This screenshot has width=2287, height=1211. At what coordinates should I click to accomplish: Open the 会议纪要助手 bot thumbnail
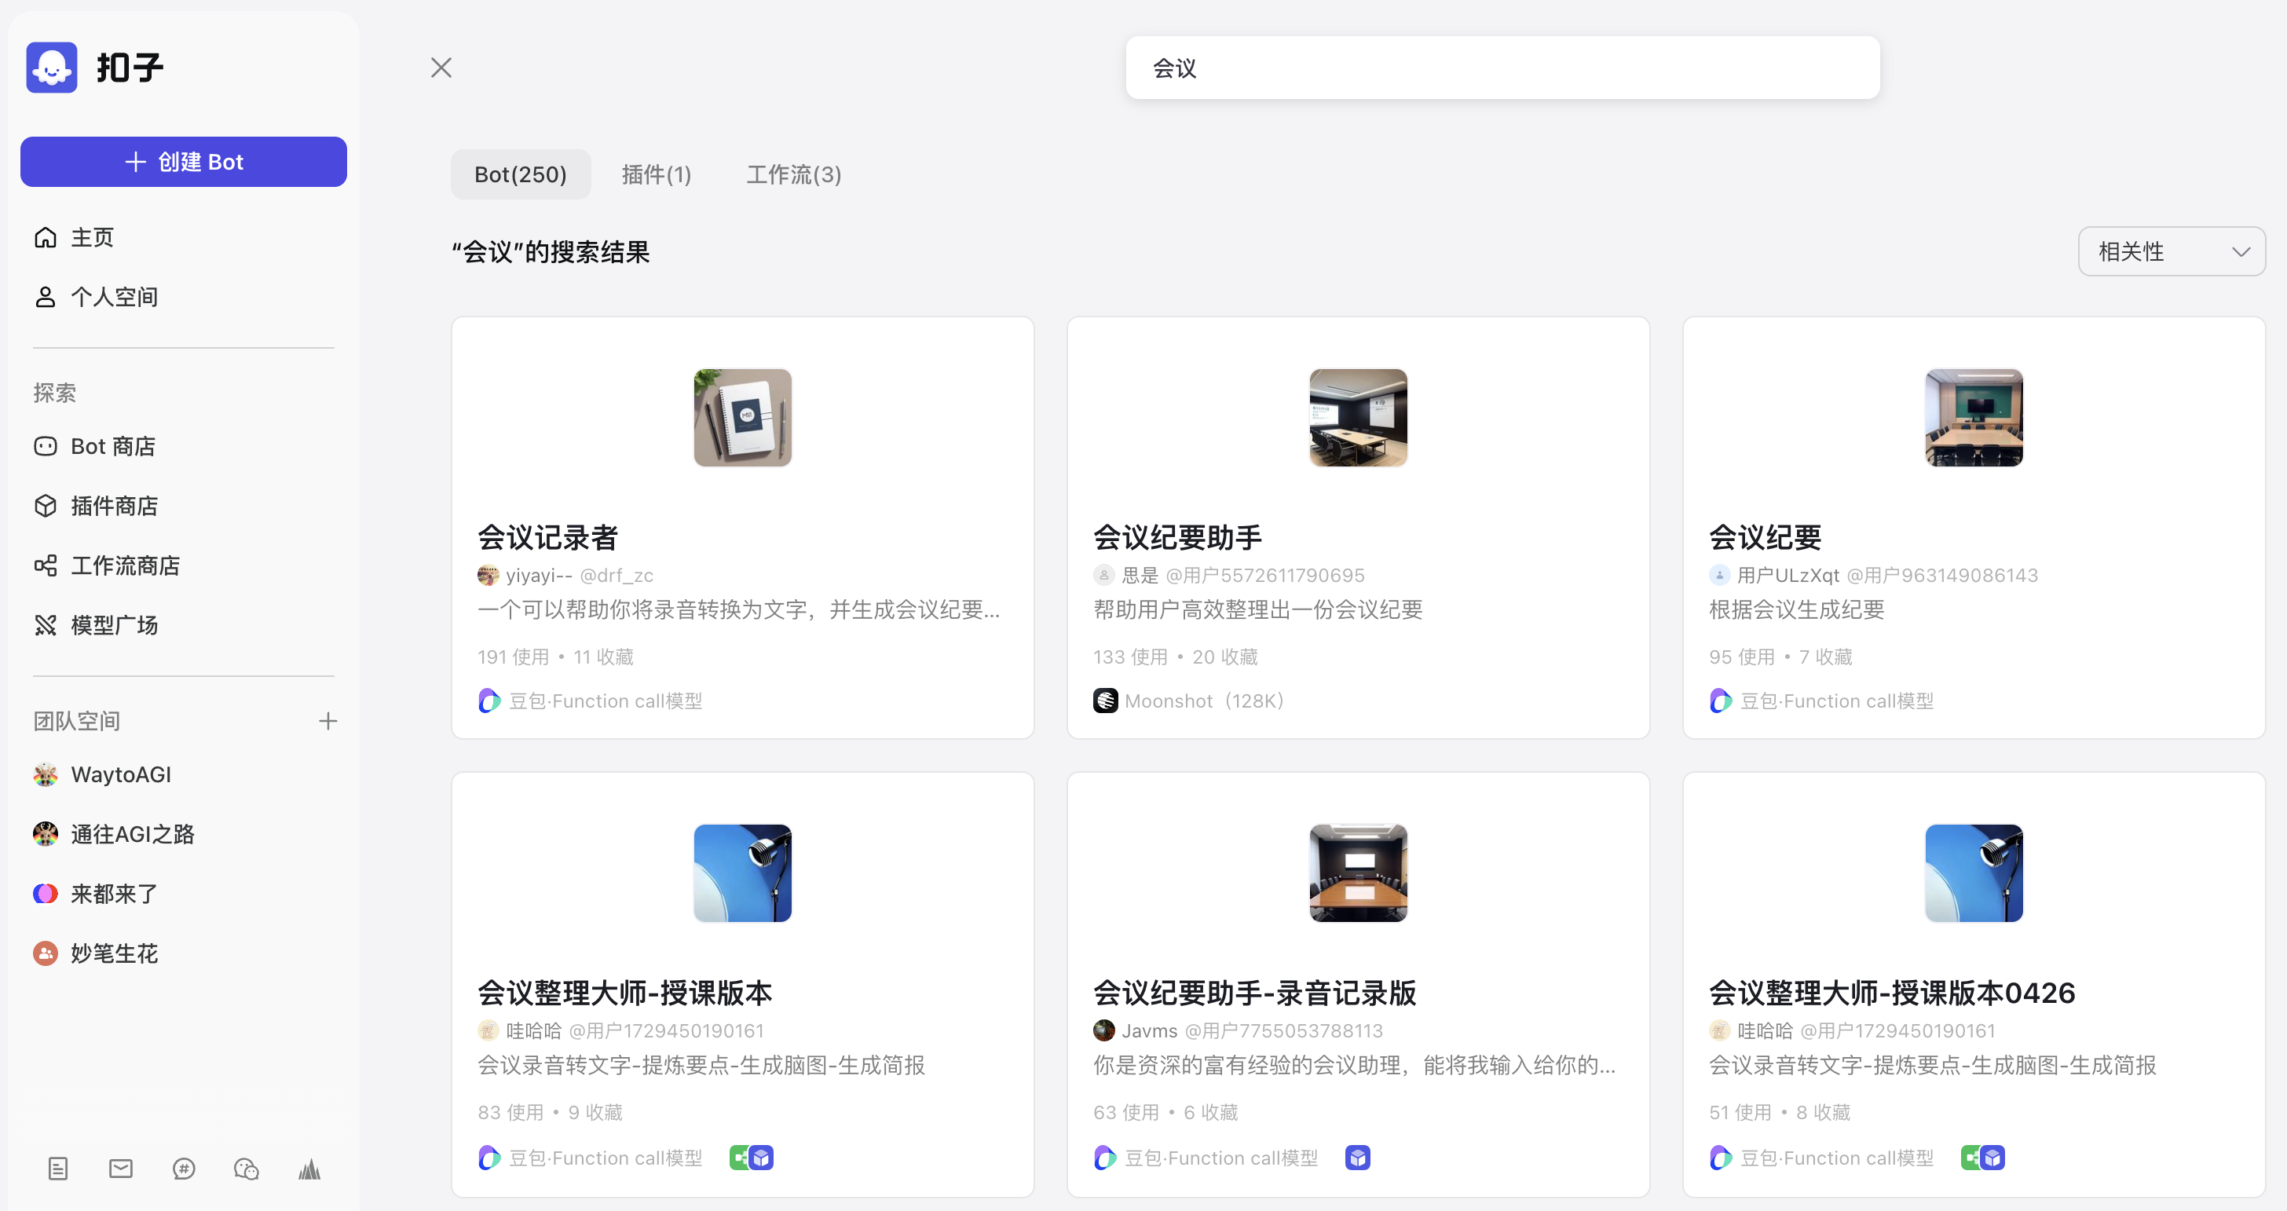coord(1357,417)
